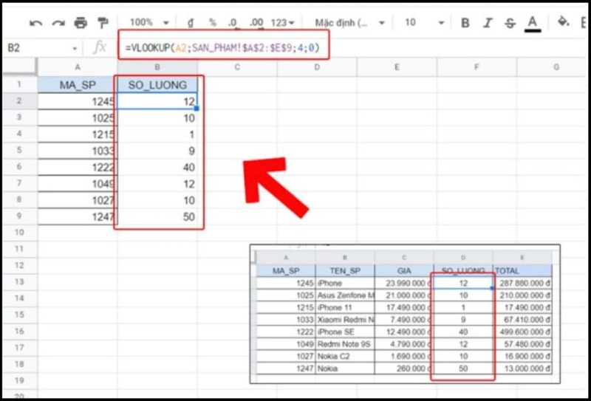Select cell B4 with value 1

point(157,134)
